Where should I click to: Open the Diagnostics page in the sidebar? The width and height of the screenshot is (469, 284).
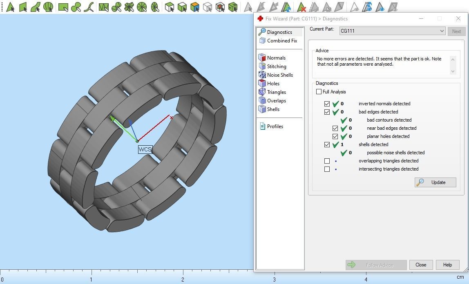click(x=279, y=32)
